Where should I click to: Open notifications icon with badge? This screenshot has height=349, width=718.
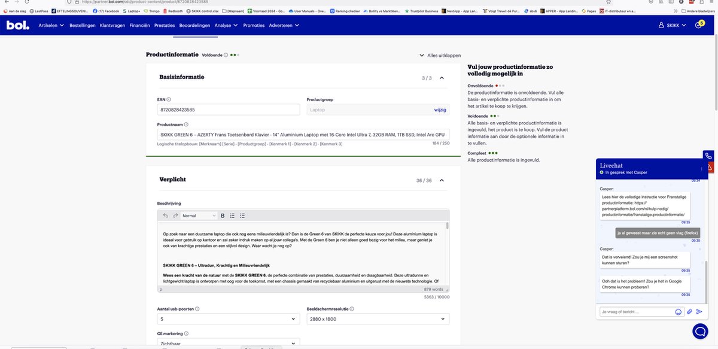click(698, 25)
